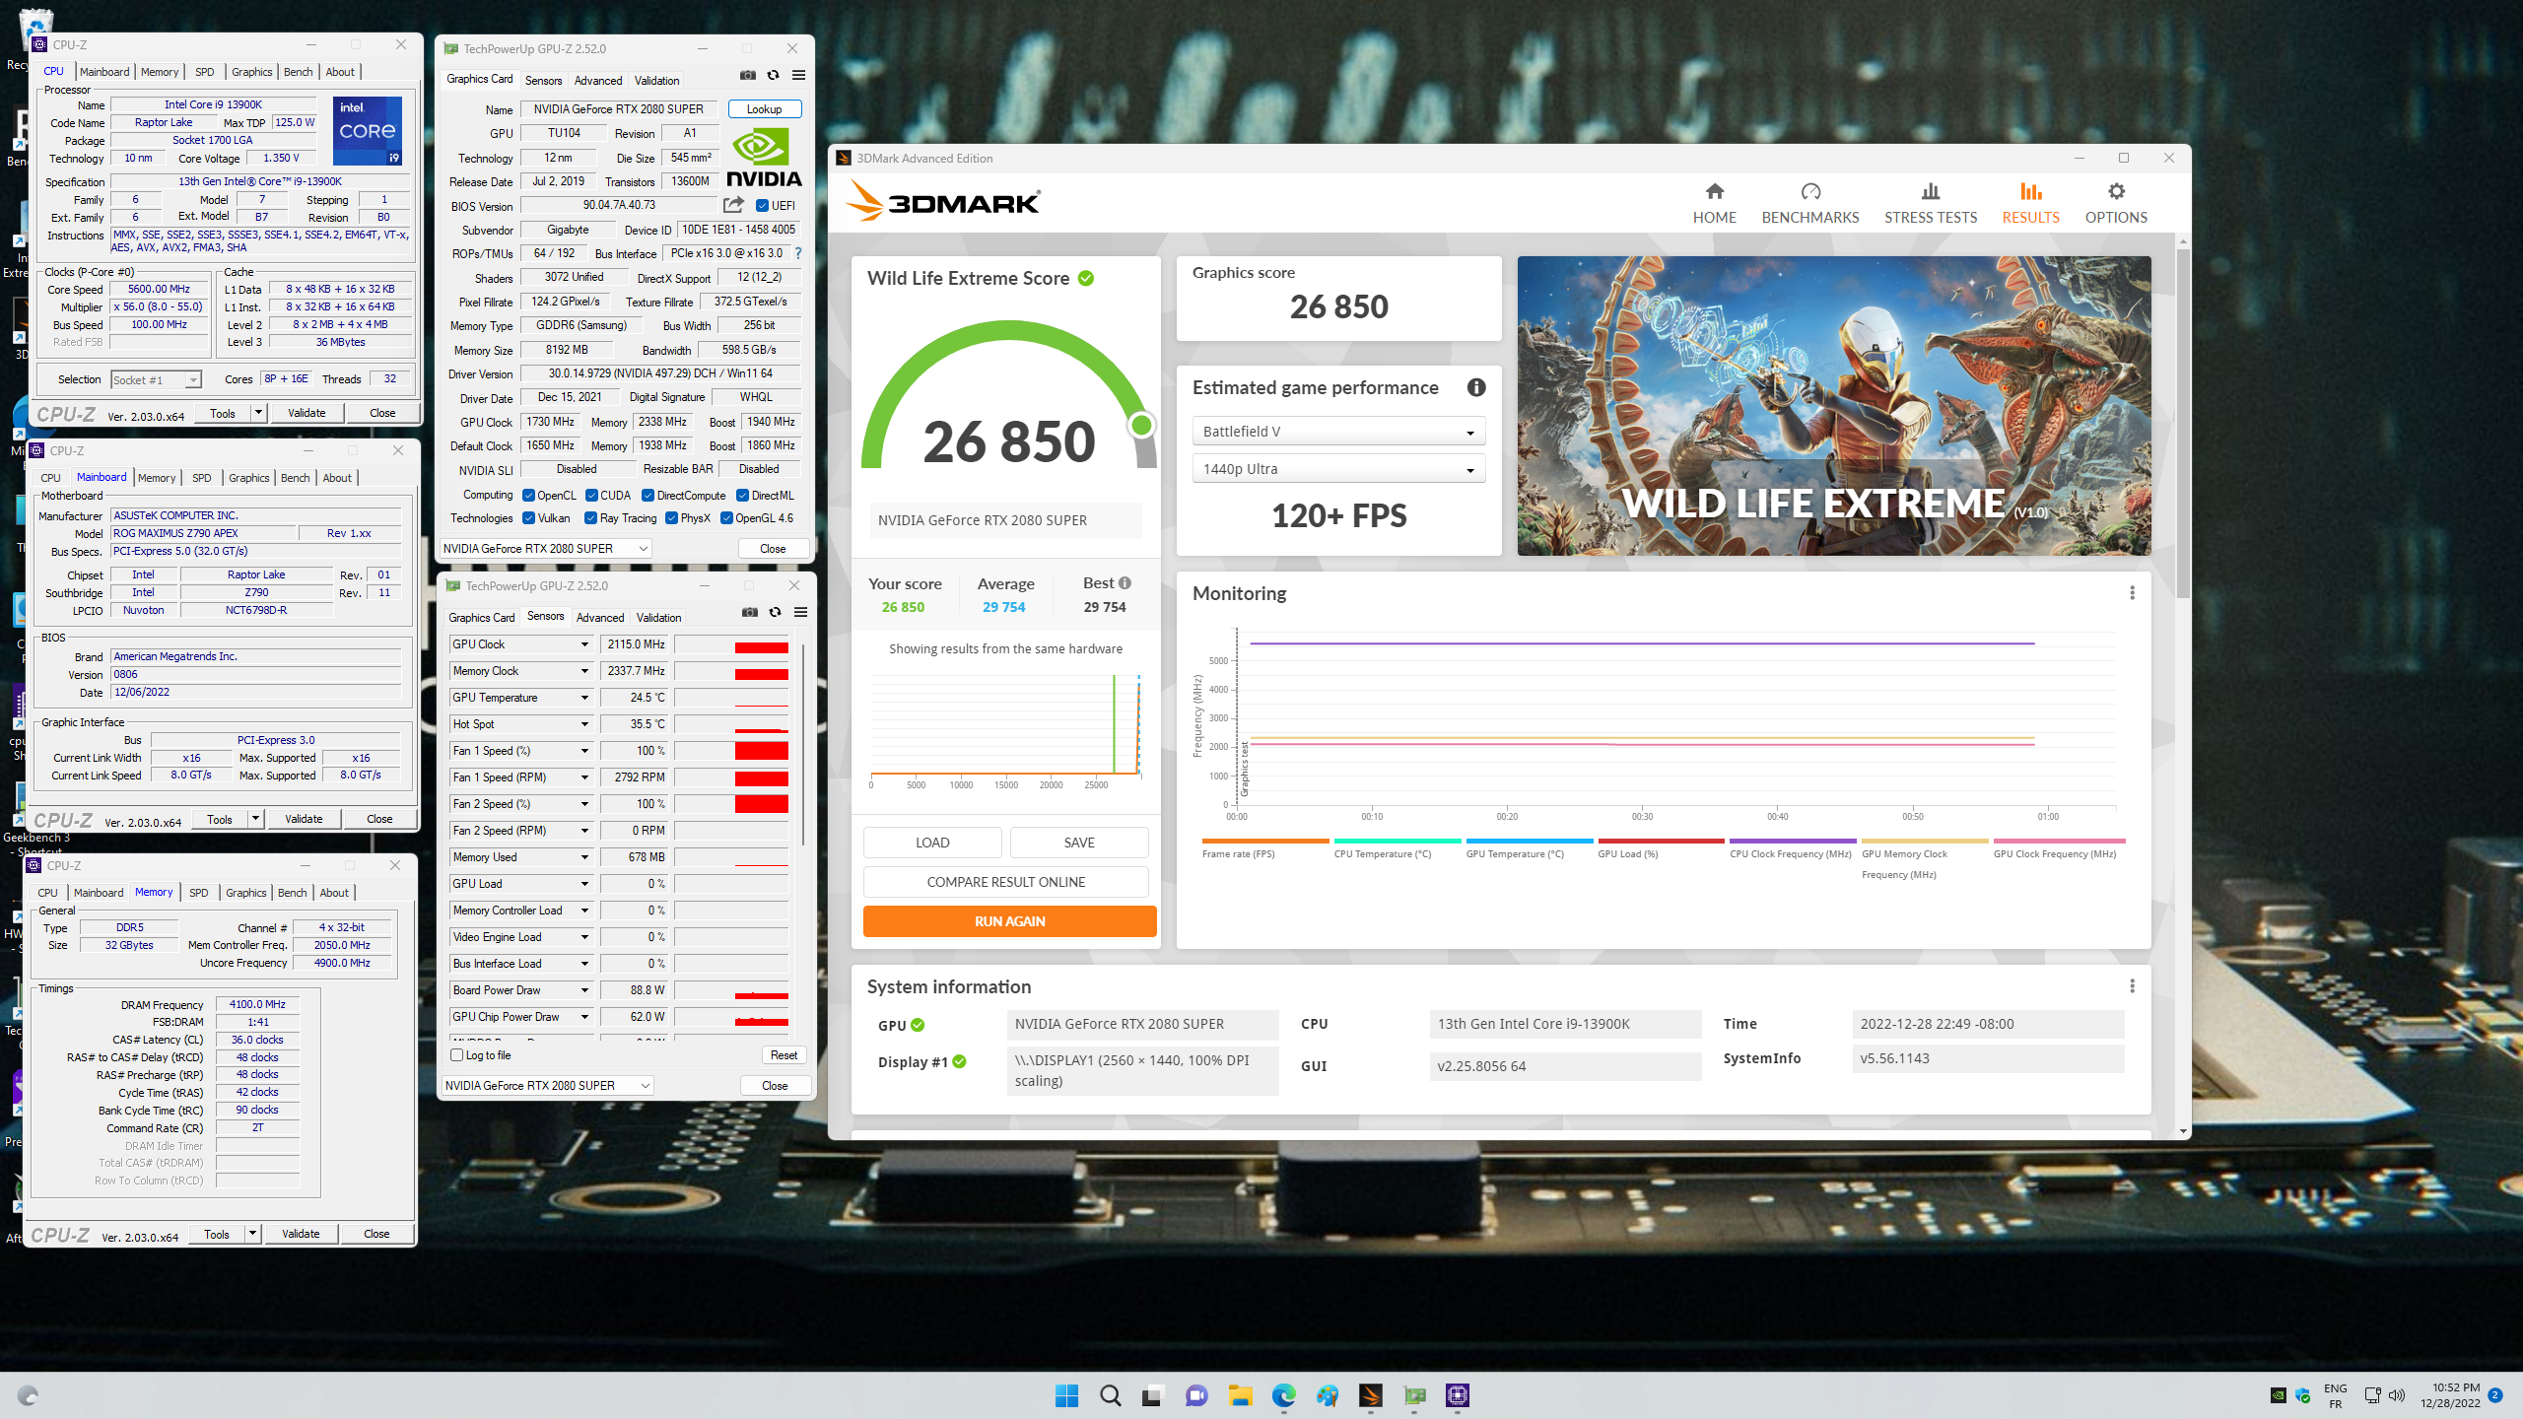
Task: Click the BIOS version share/export icon
Action: click(x=733, y=205)
